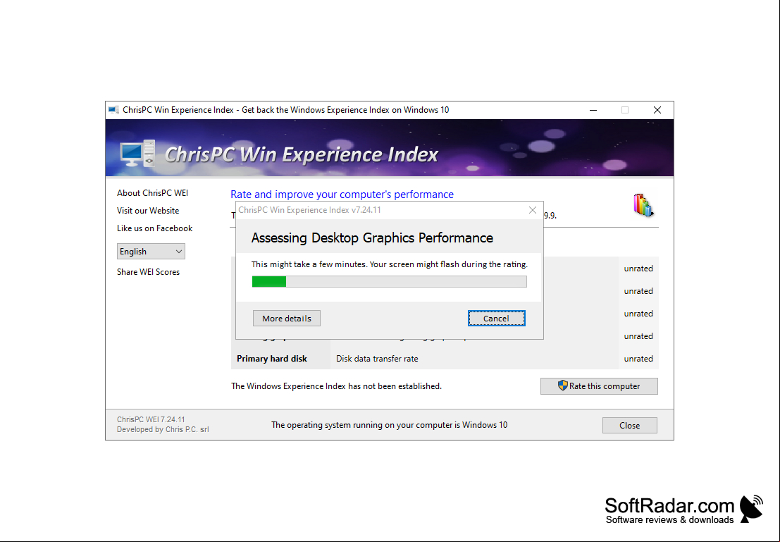Open the English language dropdown
The image size is (780, 542).
(151, 252)
